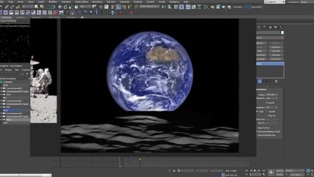The width and height of the screenshot is (314, 177).
Task: Open the Motion panel tab icon
Action: 270,27
